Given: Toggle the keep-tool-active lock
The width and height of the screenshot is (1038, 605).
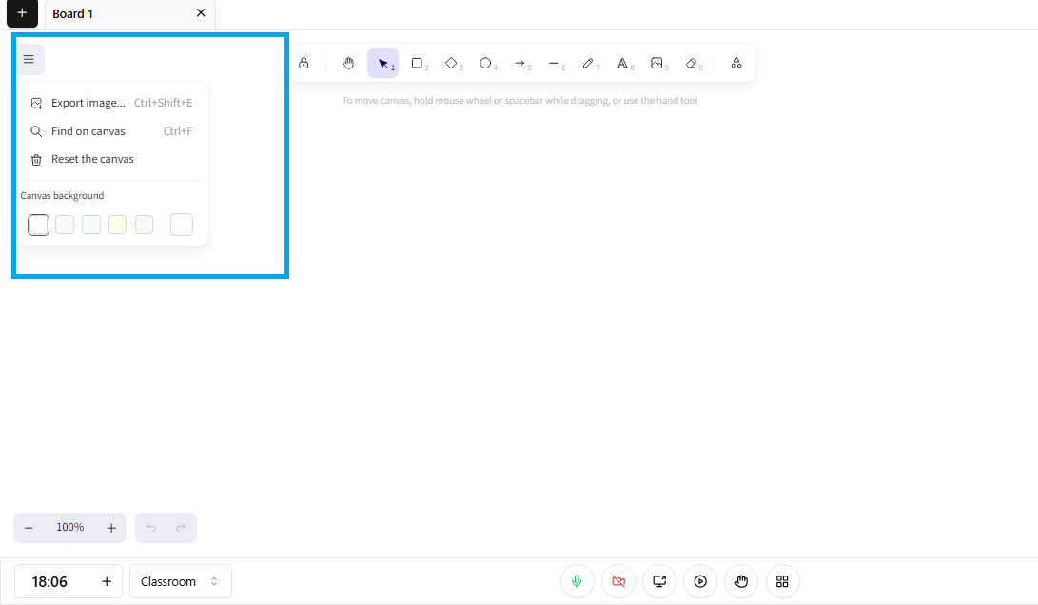Looking at the screenshot, I should (304, 64).
